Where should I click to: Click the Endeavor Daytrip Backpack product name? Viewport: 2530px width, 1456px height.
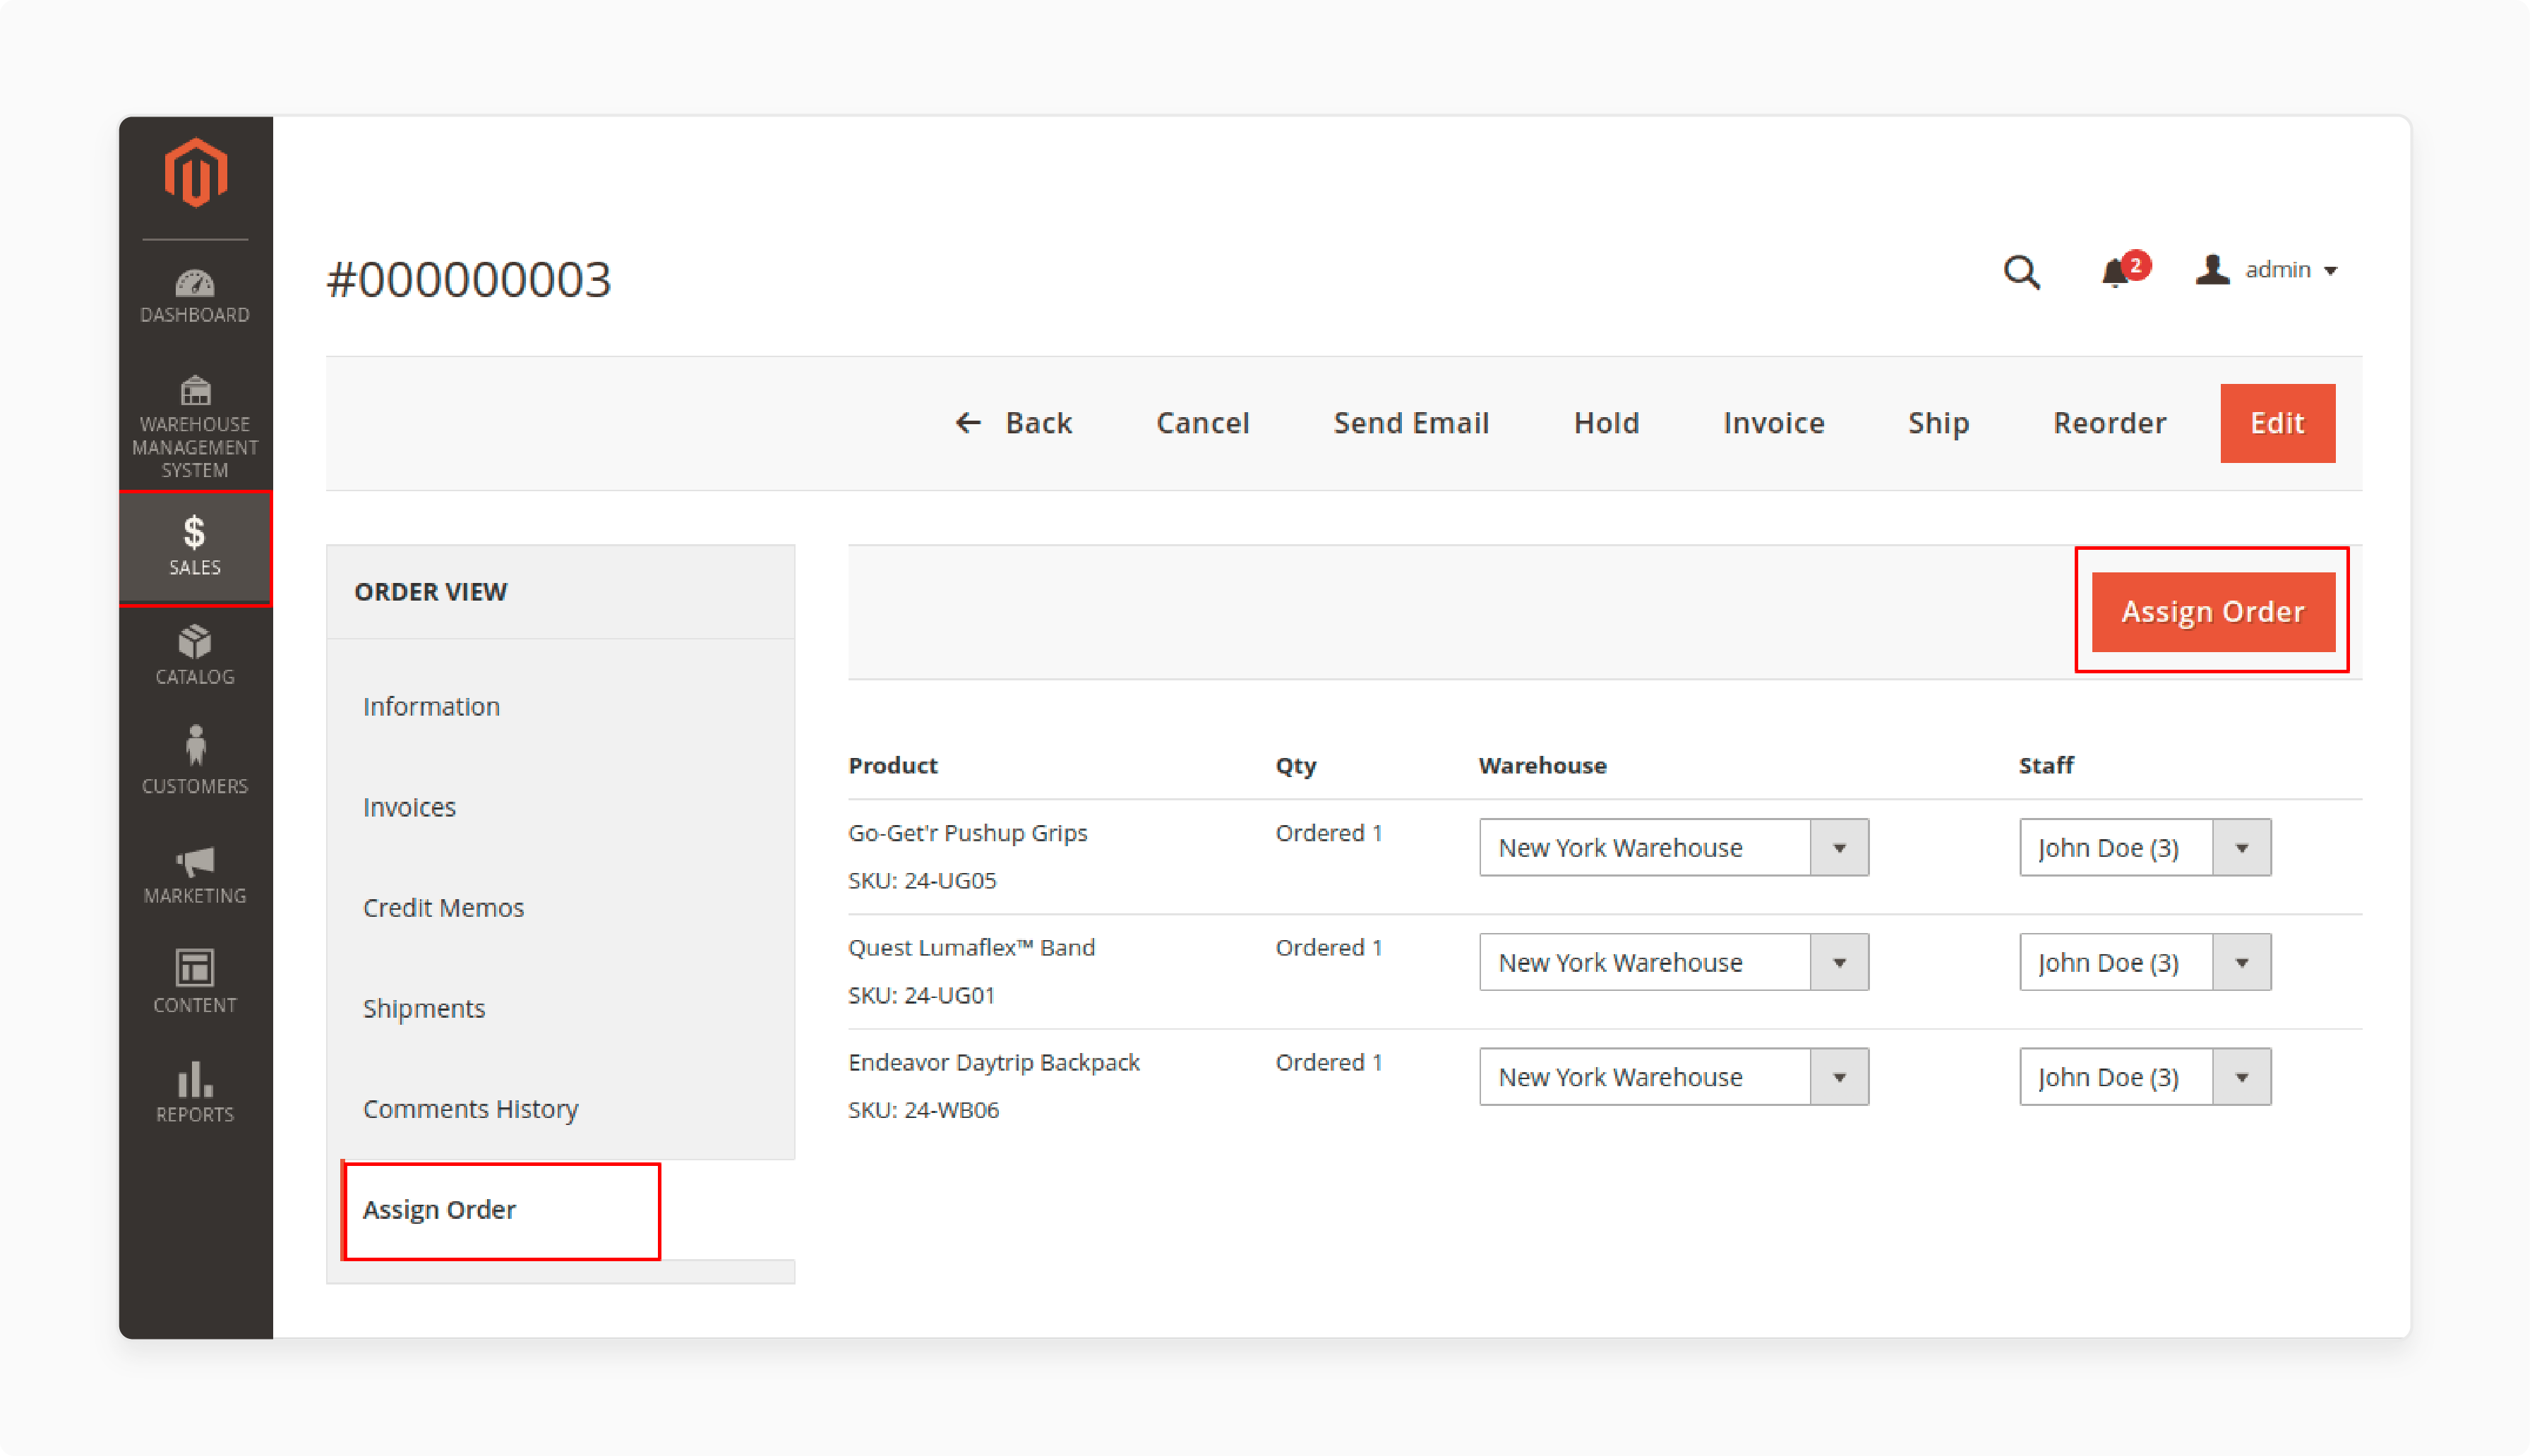click(993, 1062)
